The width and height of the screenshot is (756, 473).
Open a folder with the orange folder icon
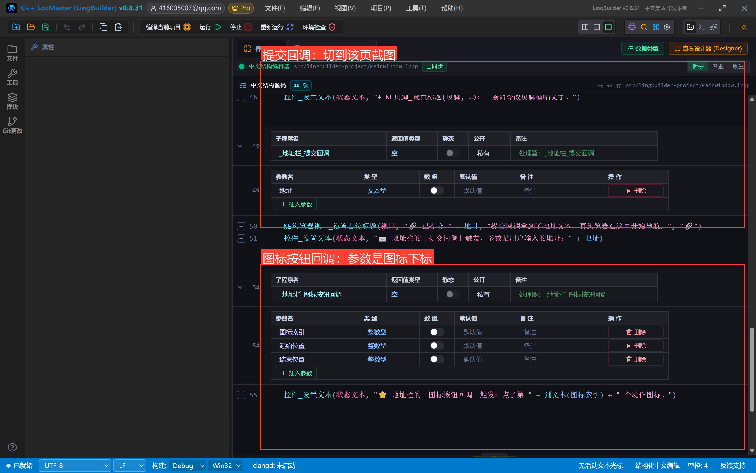(31, 27)
